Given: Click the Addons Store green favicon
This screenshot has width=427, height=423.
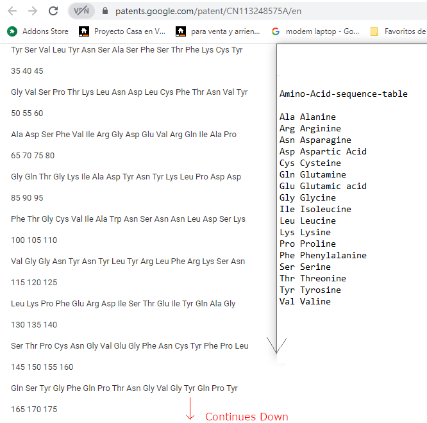Looking at the screenshot, I should tap(12, 31).
